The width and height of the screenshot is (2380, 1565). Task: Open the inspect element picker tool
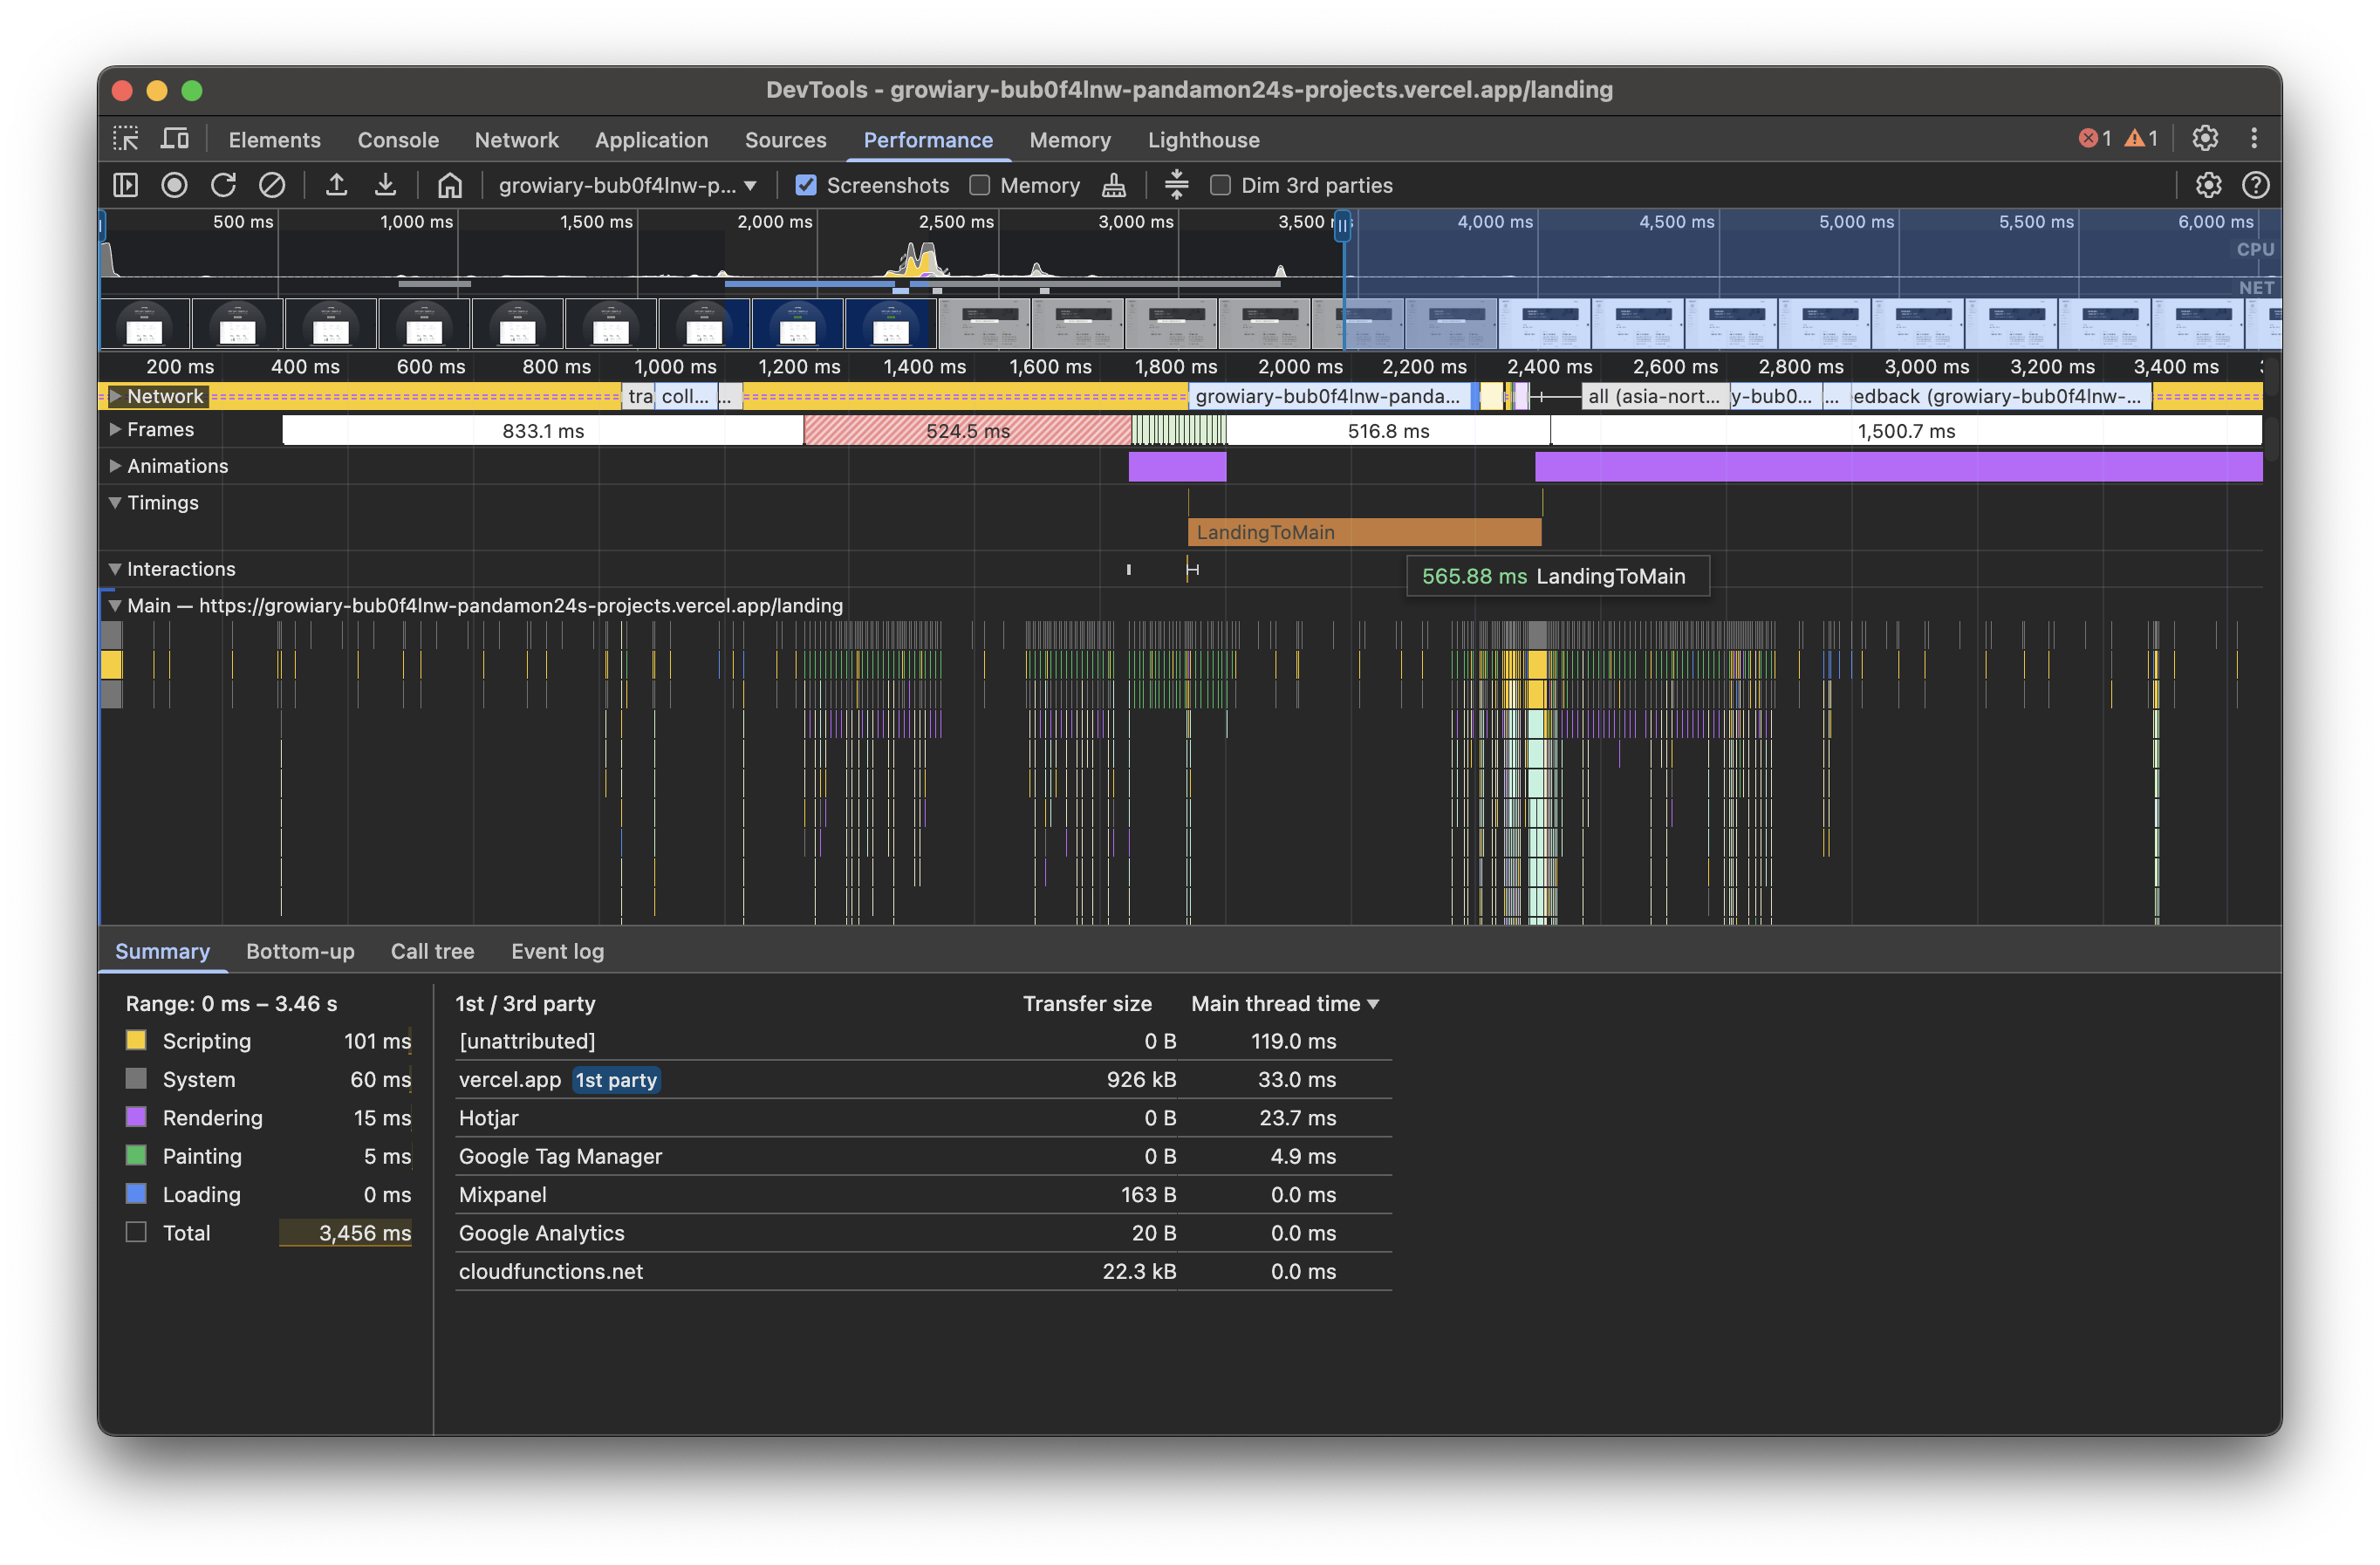[x=126, y=139]
